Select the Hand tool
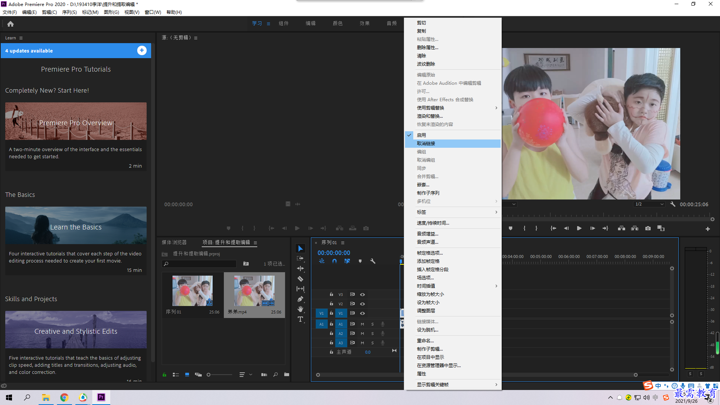 click(x=300, y=309)
